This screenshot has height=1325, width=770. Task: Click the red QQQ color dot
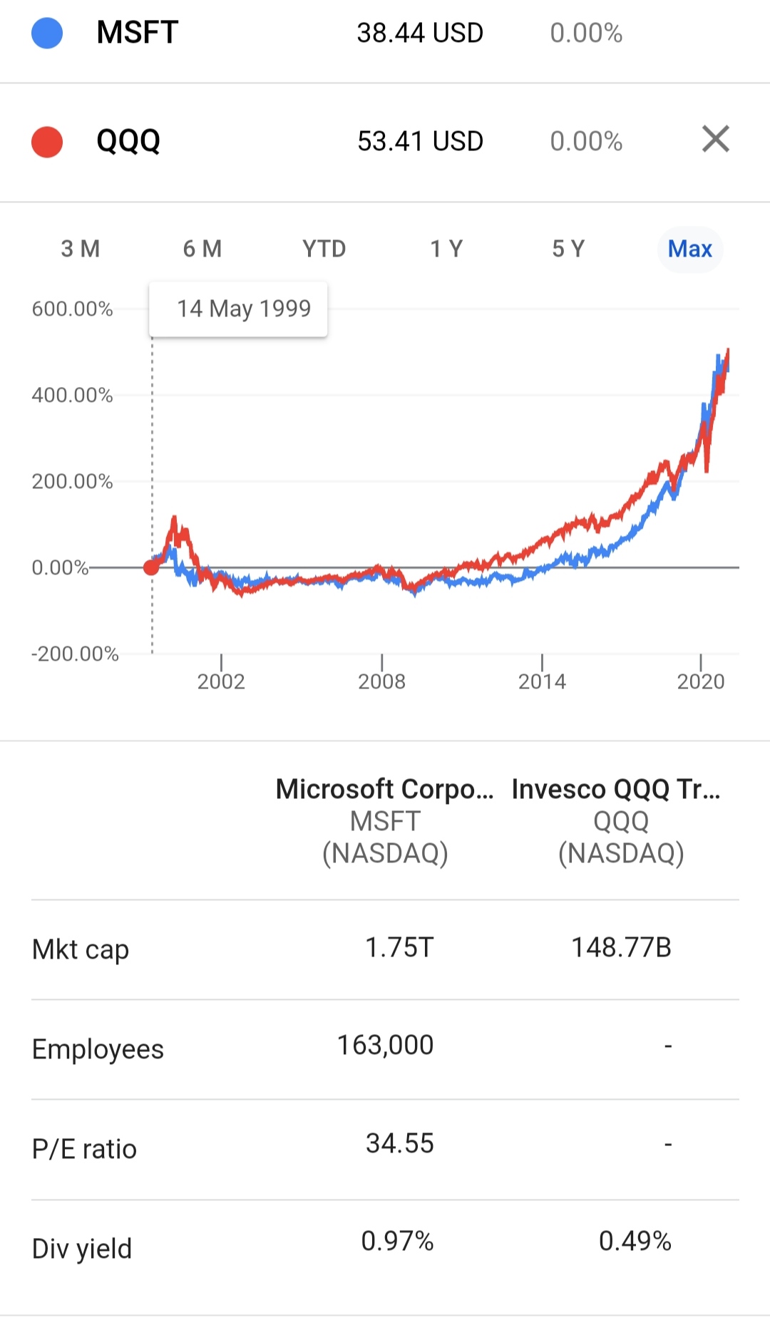[x=47, y=142]
